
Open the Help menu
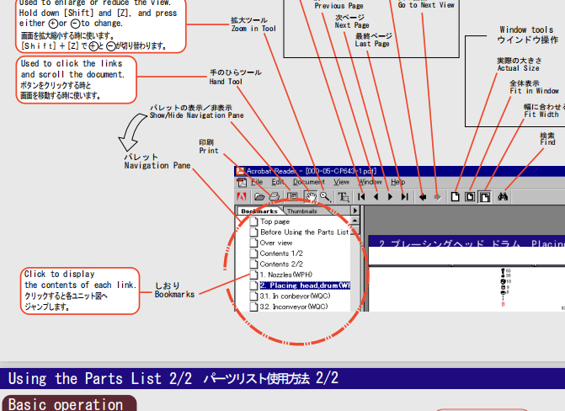coord(397,182)
